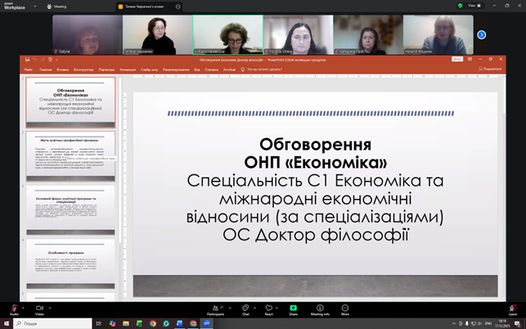Screen dimensions: 526x329
Task: Open the Вставка ribbon tab
Action: (63, 70)
